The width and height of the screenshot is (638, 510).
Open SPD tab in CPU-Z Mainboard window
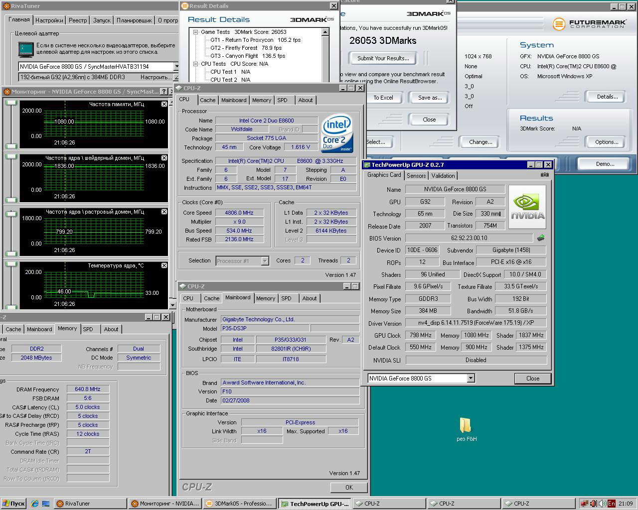pyautogui.click(x=286, y=298)
